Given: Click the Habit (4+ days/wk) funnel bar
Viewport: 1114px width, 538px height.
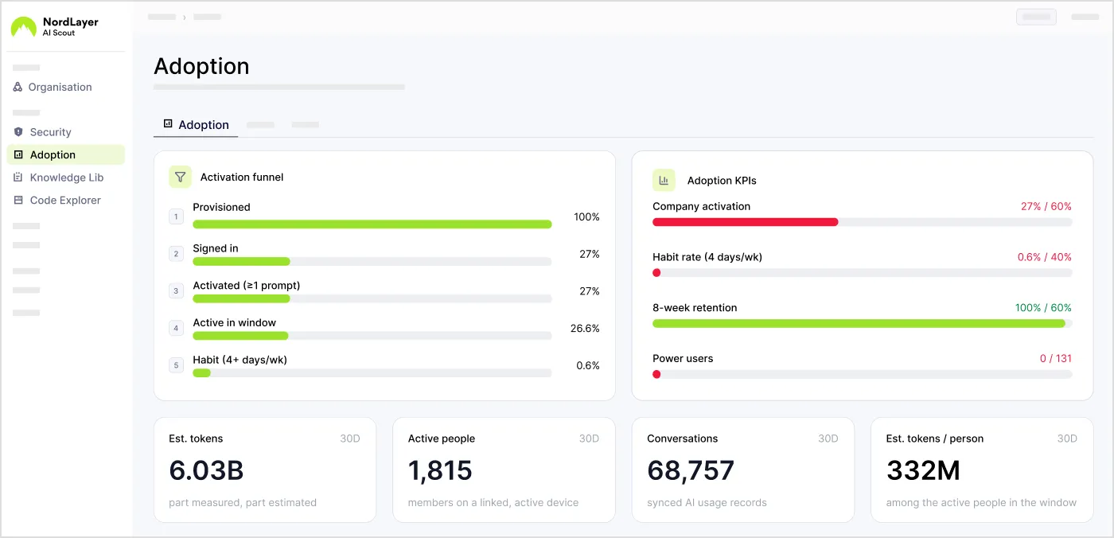Looking at the screenshot, I should coord(372,372).
